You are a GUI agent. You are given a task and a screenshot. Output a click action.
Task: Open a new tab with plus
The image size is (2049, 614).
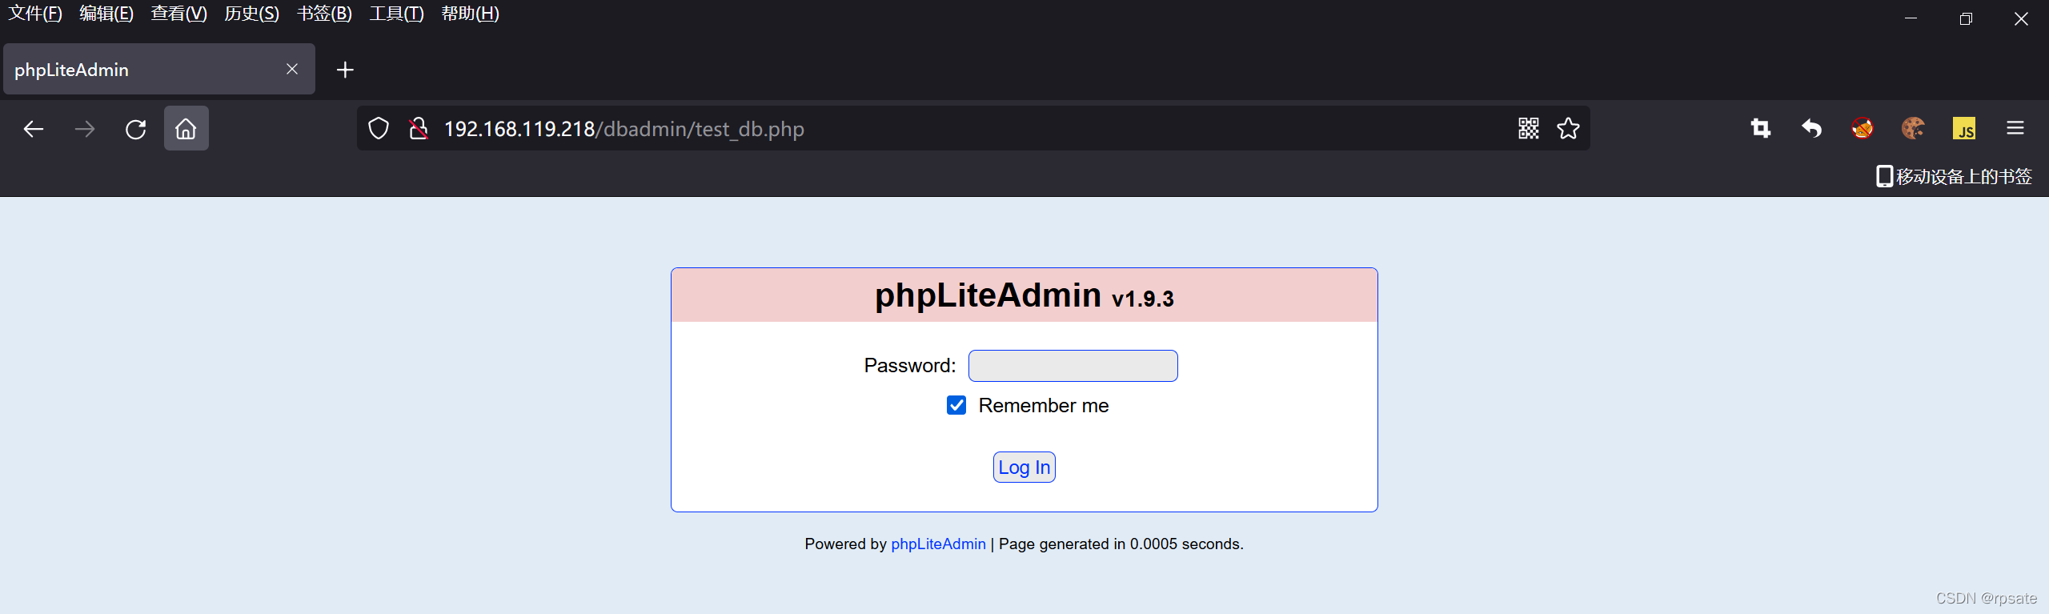345,70
